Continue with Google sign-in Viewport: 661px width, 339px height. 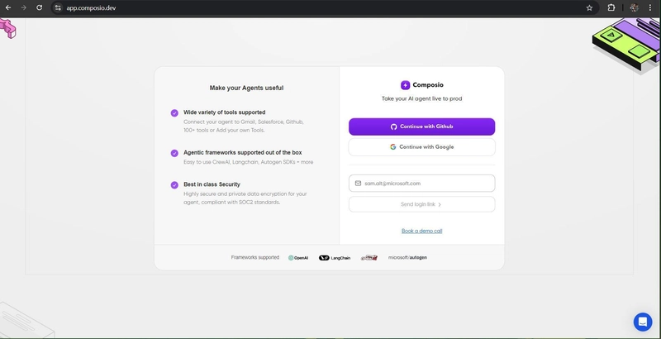pyautogui.click(x=421, y=147)
